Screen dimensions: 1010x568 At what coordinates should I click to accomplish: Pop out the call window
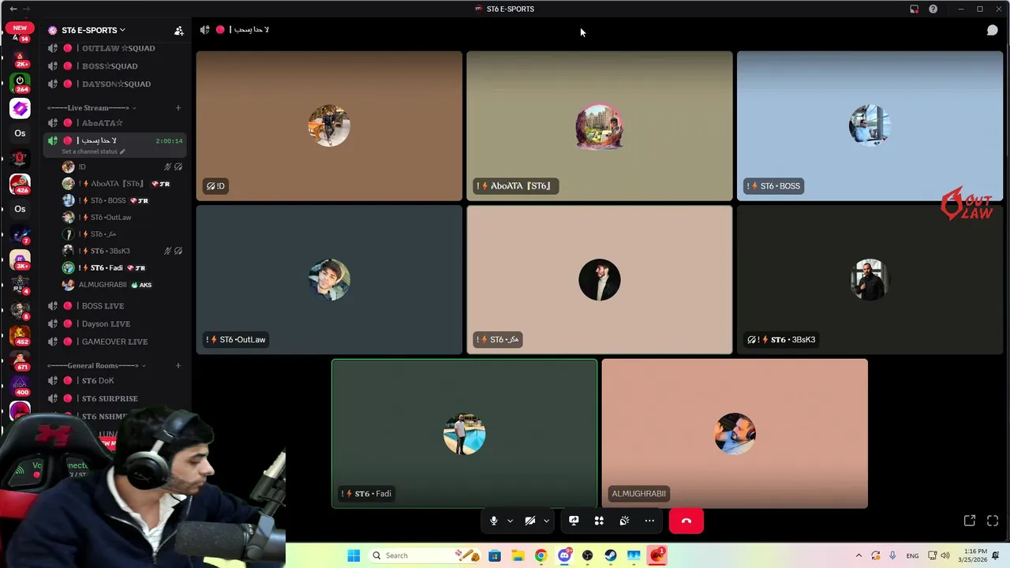[970, 521]
